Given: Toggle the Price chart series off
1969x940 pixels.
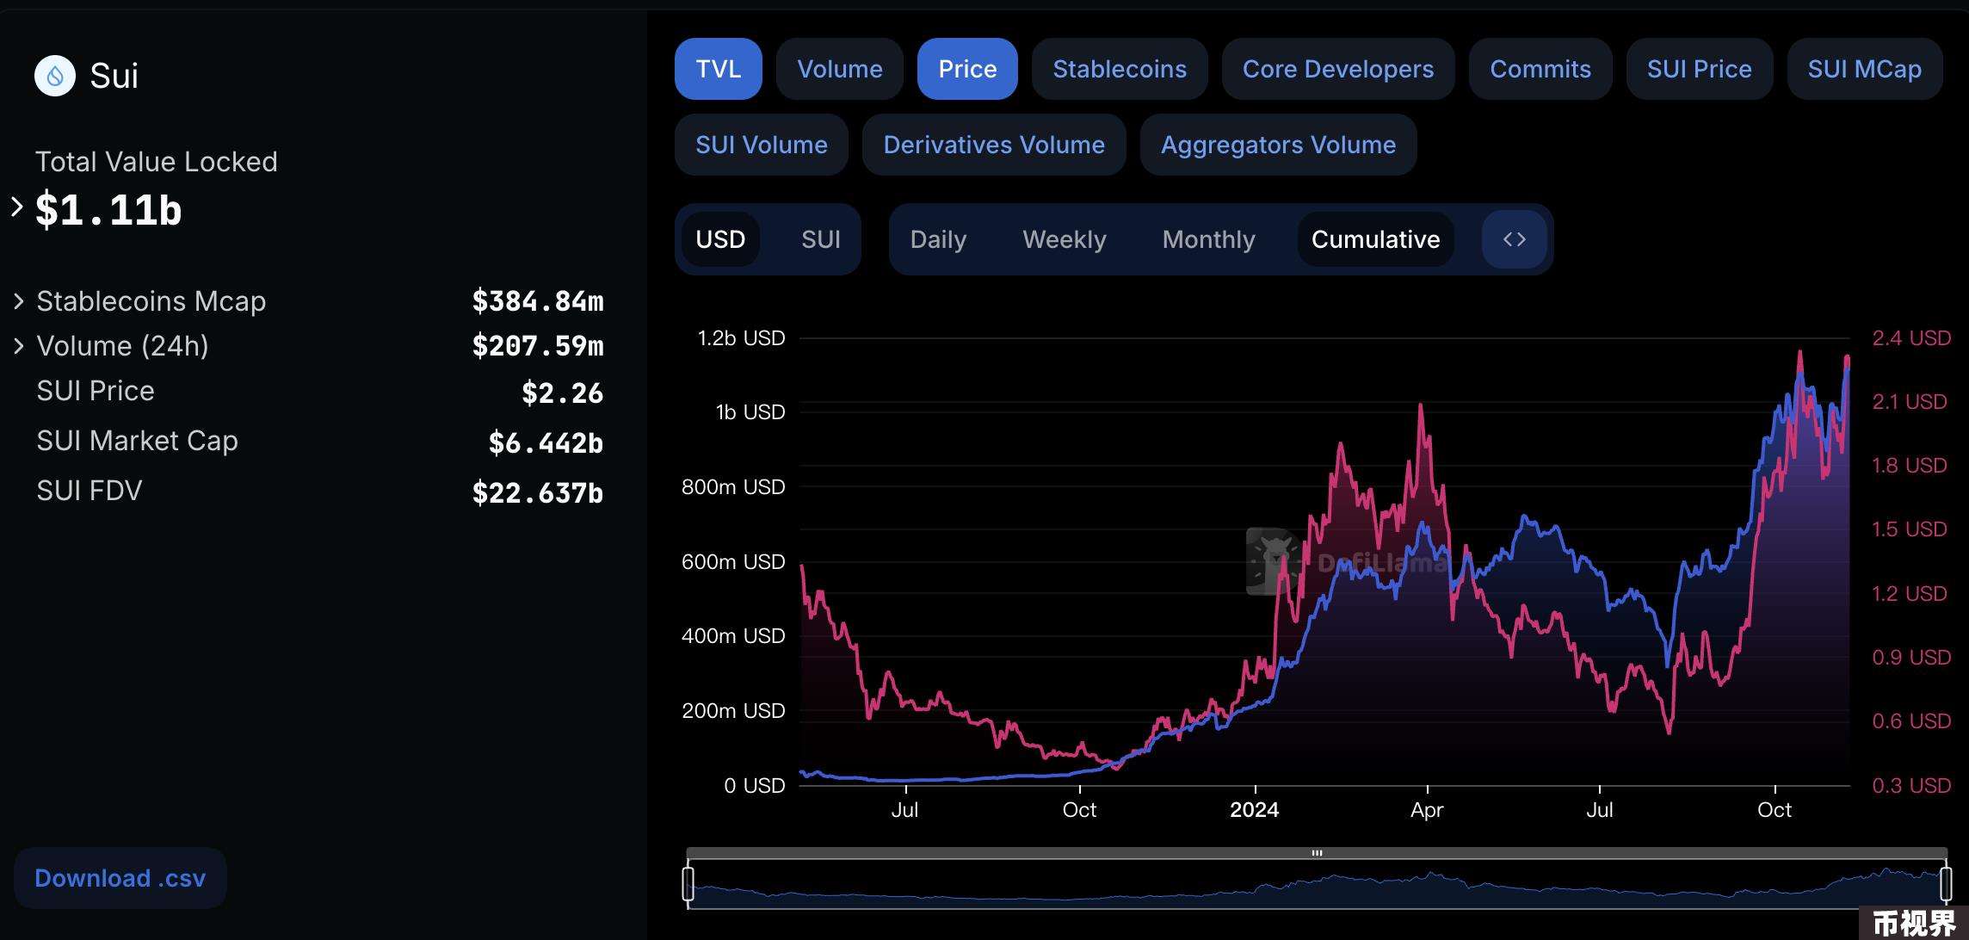Looking at the screenshot, I should 967,69.
